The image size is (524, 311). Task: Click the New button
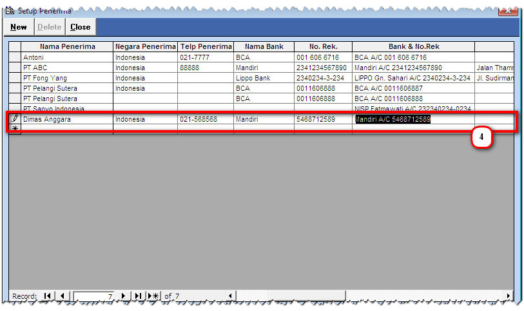19,27
